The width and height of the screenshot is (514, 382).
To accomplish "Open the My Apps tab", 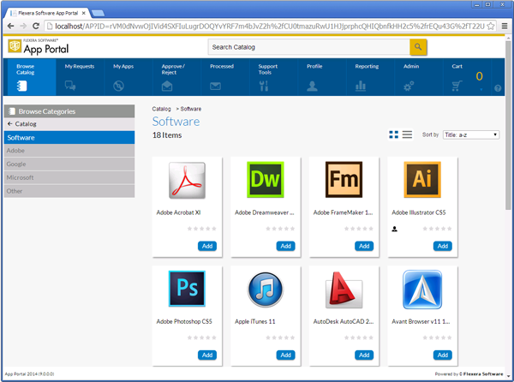I will point(128,77).
